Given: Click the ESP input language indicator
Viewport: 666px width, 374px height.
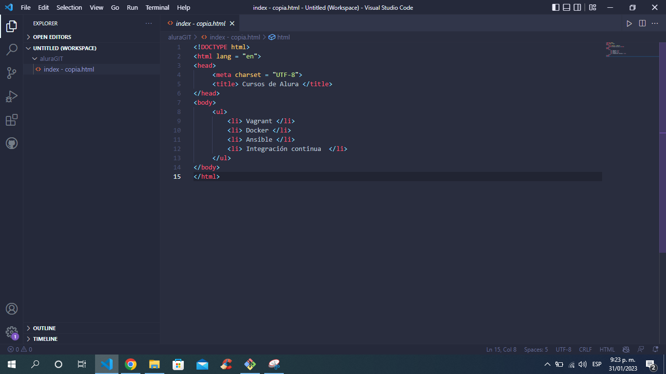Looking at the screenshot, I should (x=597, y=364).
